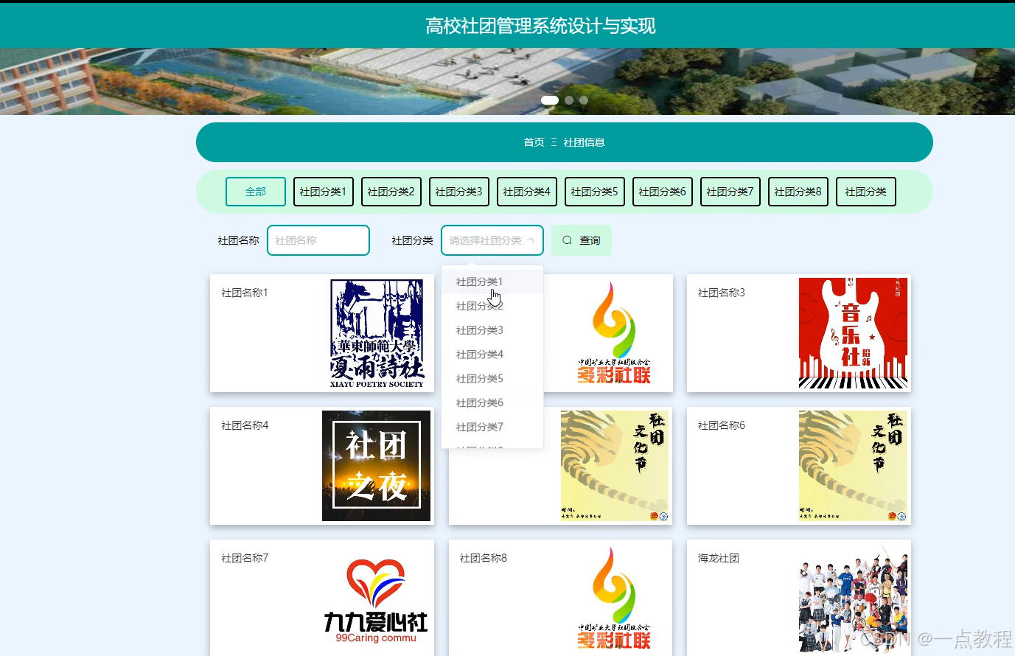Choose 社团分类2 in the dropdown list

492,306
